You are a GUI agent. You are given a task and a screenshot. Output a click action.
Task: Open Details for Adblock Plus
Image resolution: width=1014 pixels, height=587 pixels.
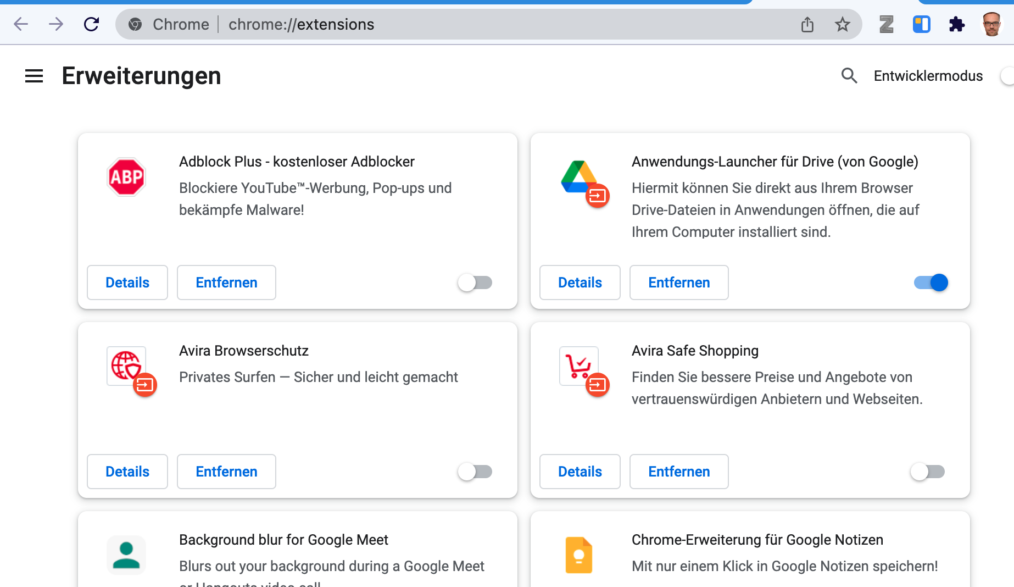coord(127,283)
